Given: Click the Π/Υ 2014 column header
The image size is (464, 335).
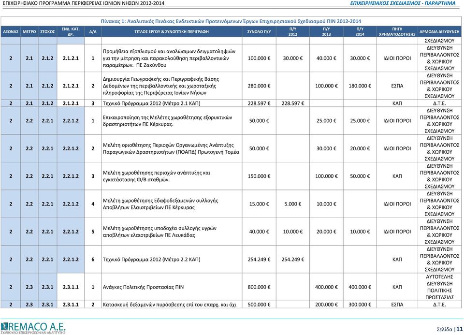Looking at the screenshot, I should [x=360, y=32].
